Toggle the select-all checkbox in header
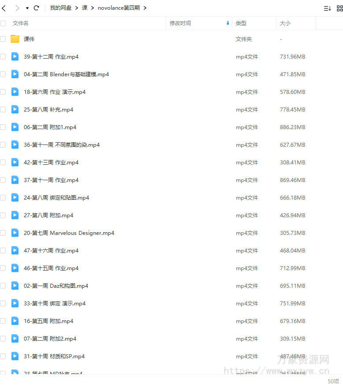 3,23
